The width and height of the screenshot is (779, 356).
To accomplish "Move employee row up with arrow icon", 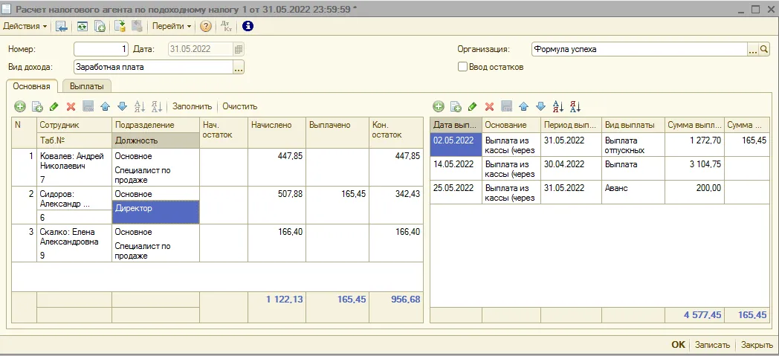I will [105, 106].
